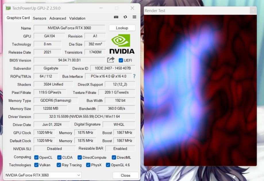
Task: Close the Render Test window
Action: tap(253, 11)
